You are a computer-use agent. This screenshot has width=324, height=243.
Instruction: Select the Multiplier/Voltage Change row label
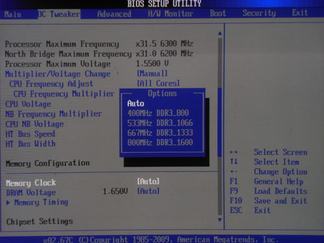click(58, 74)
